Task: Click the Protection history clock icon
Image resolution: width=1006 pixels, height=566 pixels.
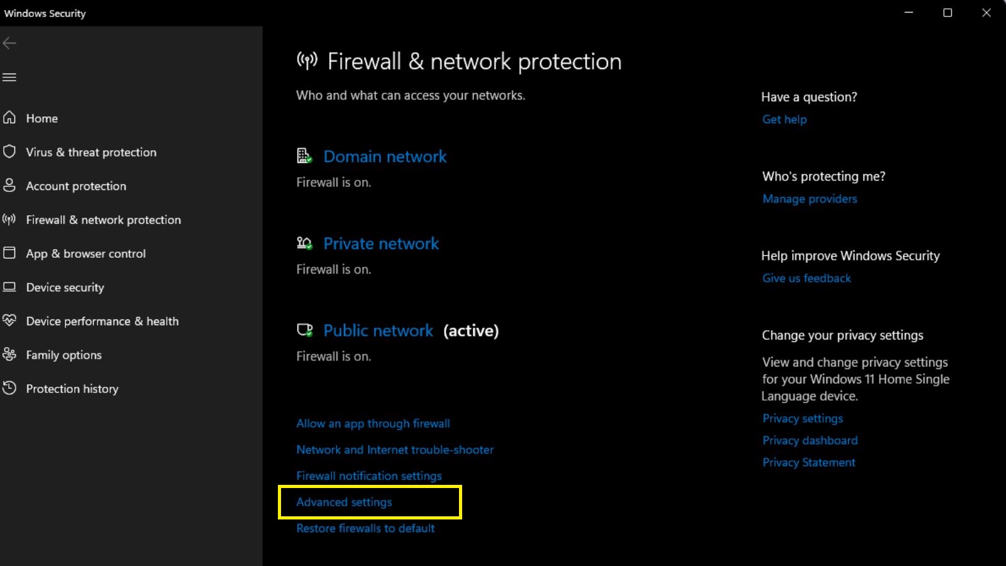Action: (x=9, y=388)
